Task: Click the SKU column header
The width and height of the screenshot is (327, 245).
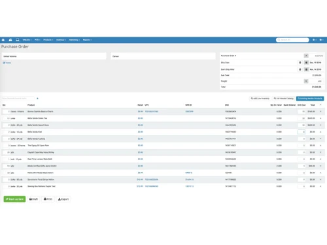Action: point(227,105)
